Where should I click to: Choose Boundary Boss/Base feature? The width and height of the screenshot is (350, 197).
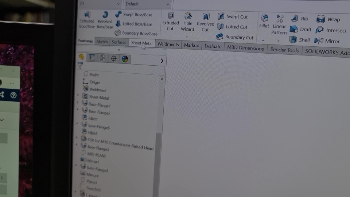(136, 33)
